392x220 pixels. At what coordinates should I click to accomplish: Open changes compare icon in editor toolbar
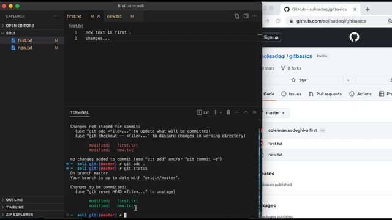click(x=237, y=16)
